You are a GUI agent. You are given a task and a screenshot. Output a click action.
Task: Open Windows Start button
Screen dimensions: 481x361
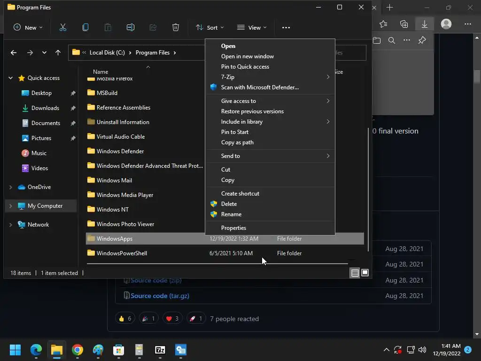click(x=15, y=350)
